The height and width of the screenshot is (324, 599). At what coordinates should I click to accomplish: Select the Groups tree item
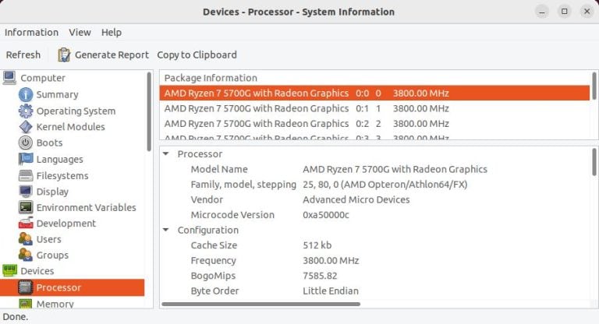(52, 255)
